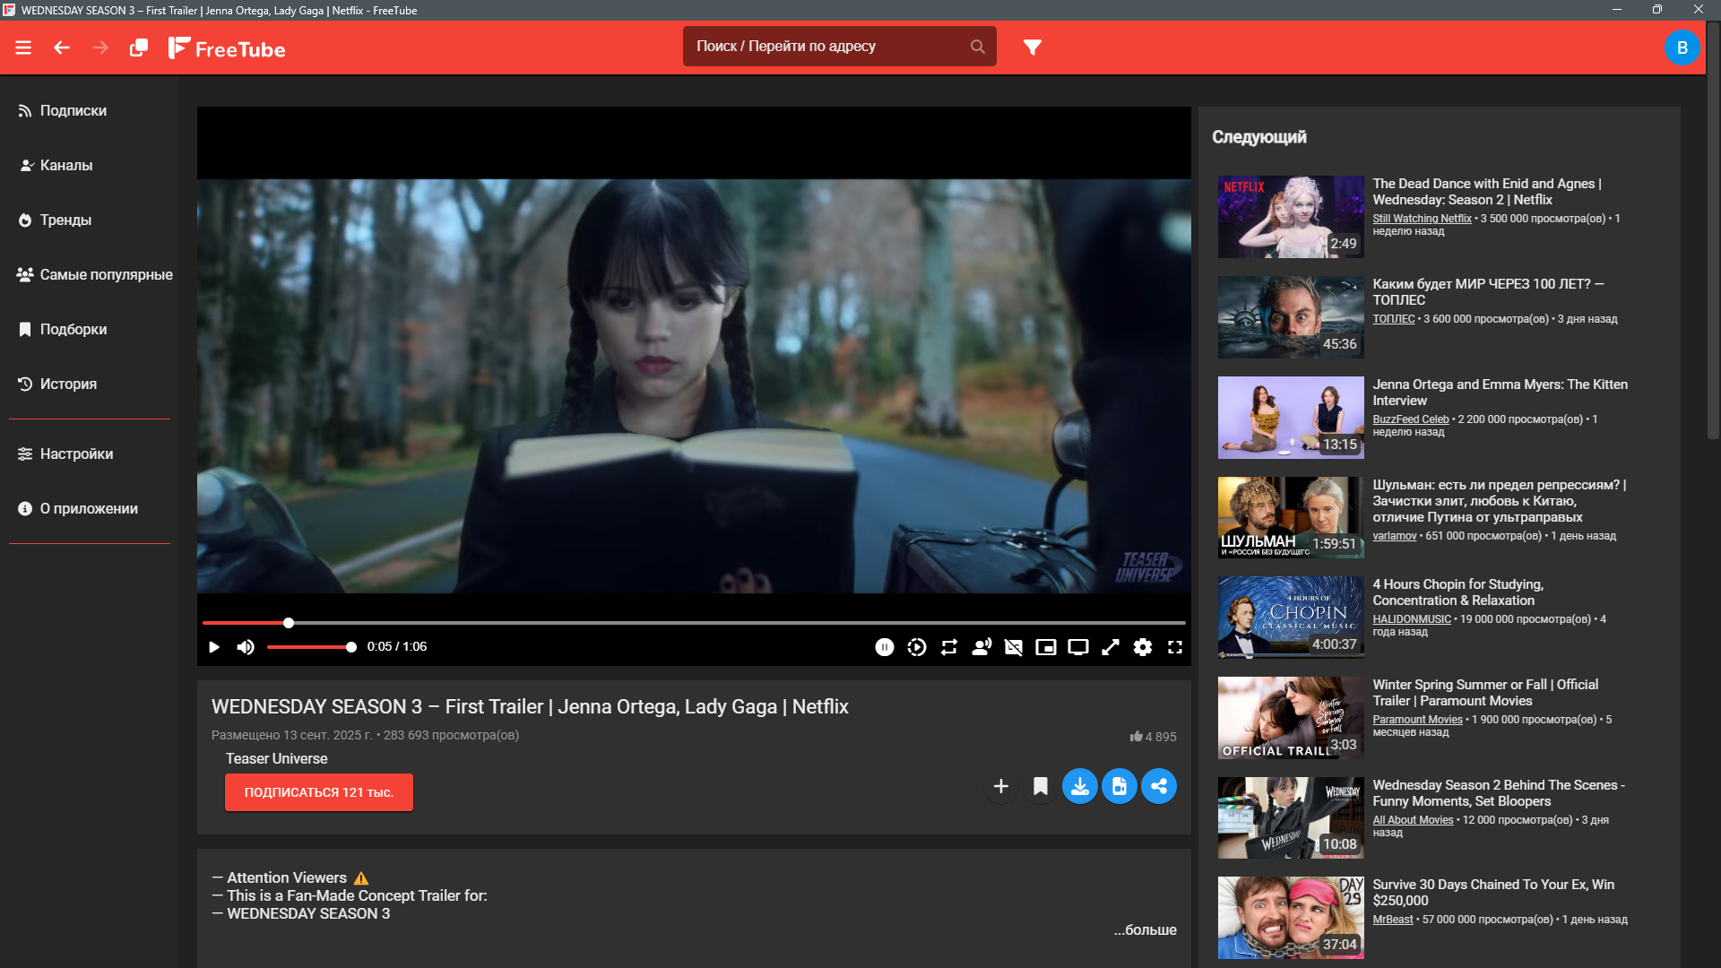Click the search magnifier icon
This screenshot has height=968, width=1721.
[978, 47]
